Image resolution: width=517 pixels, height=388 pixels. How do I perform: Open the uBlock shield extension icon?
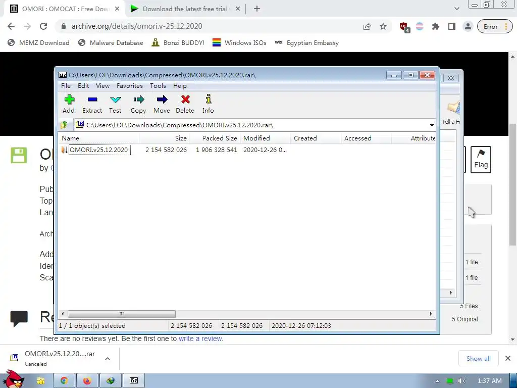(x=404, y=27)
